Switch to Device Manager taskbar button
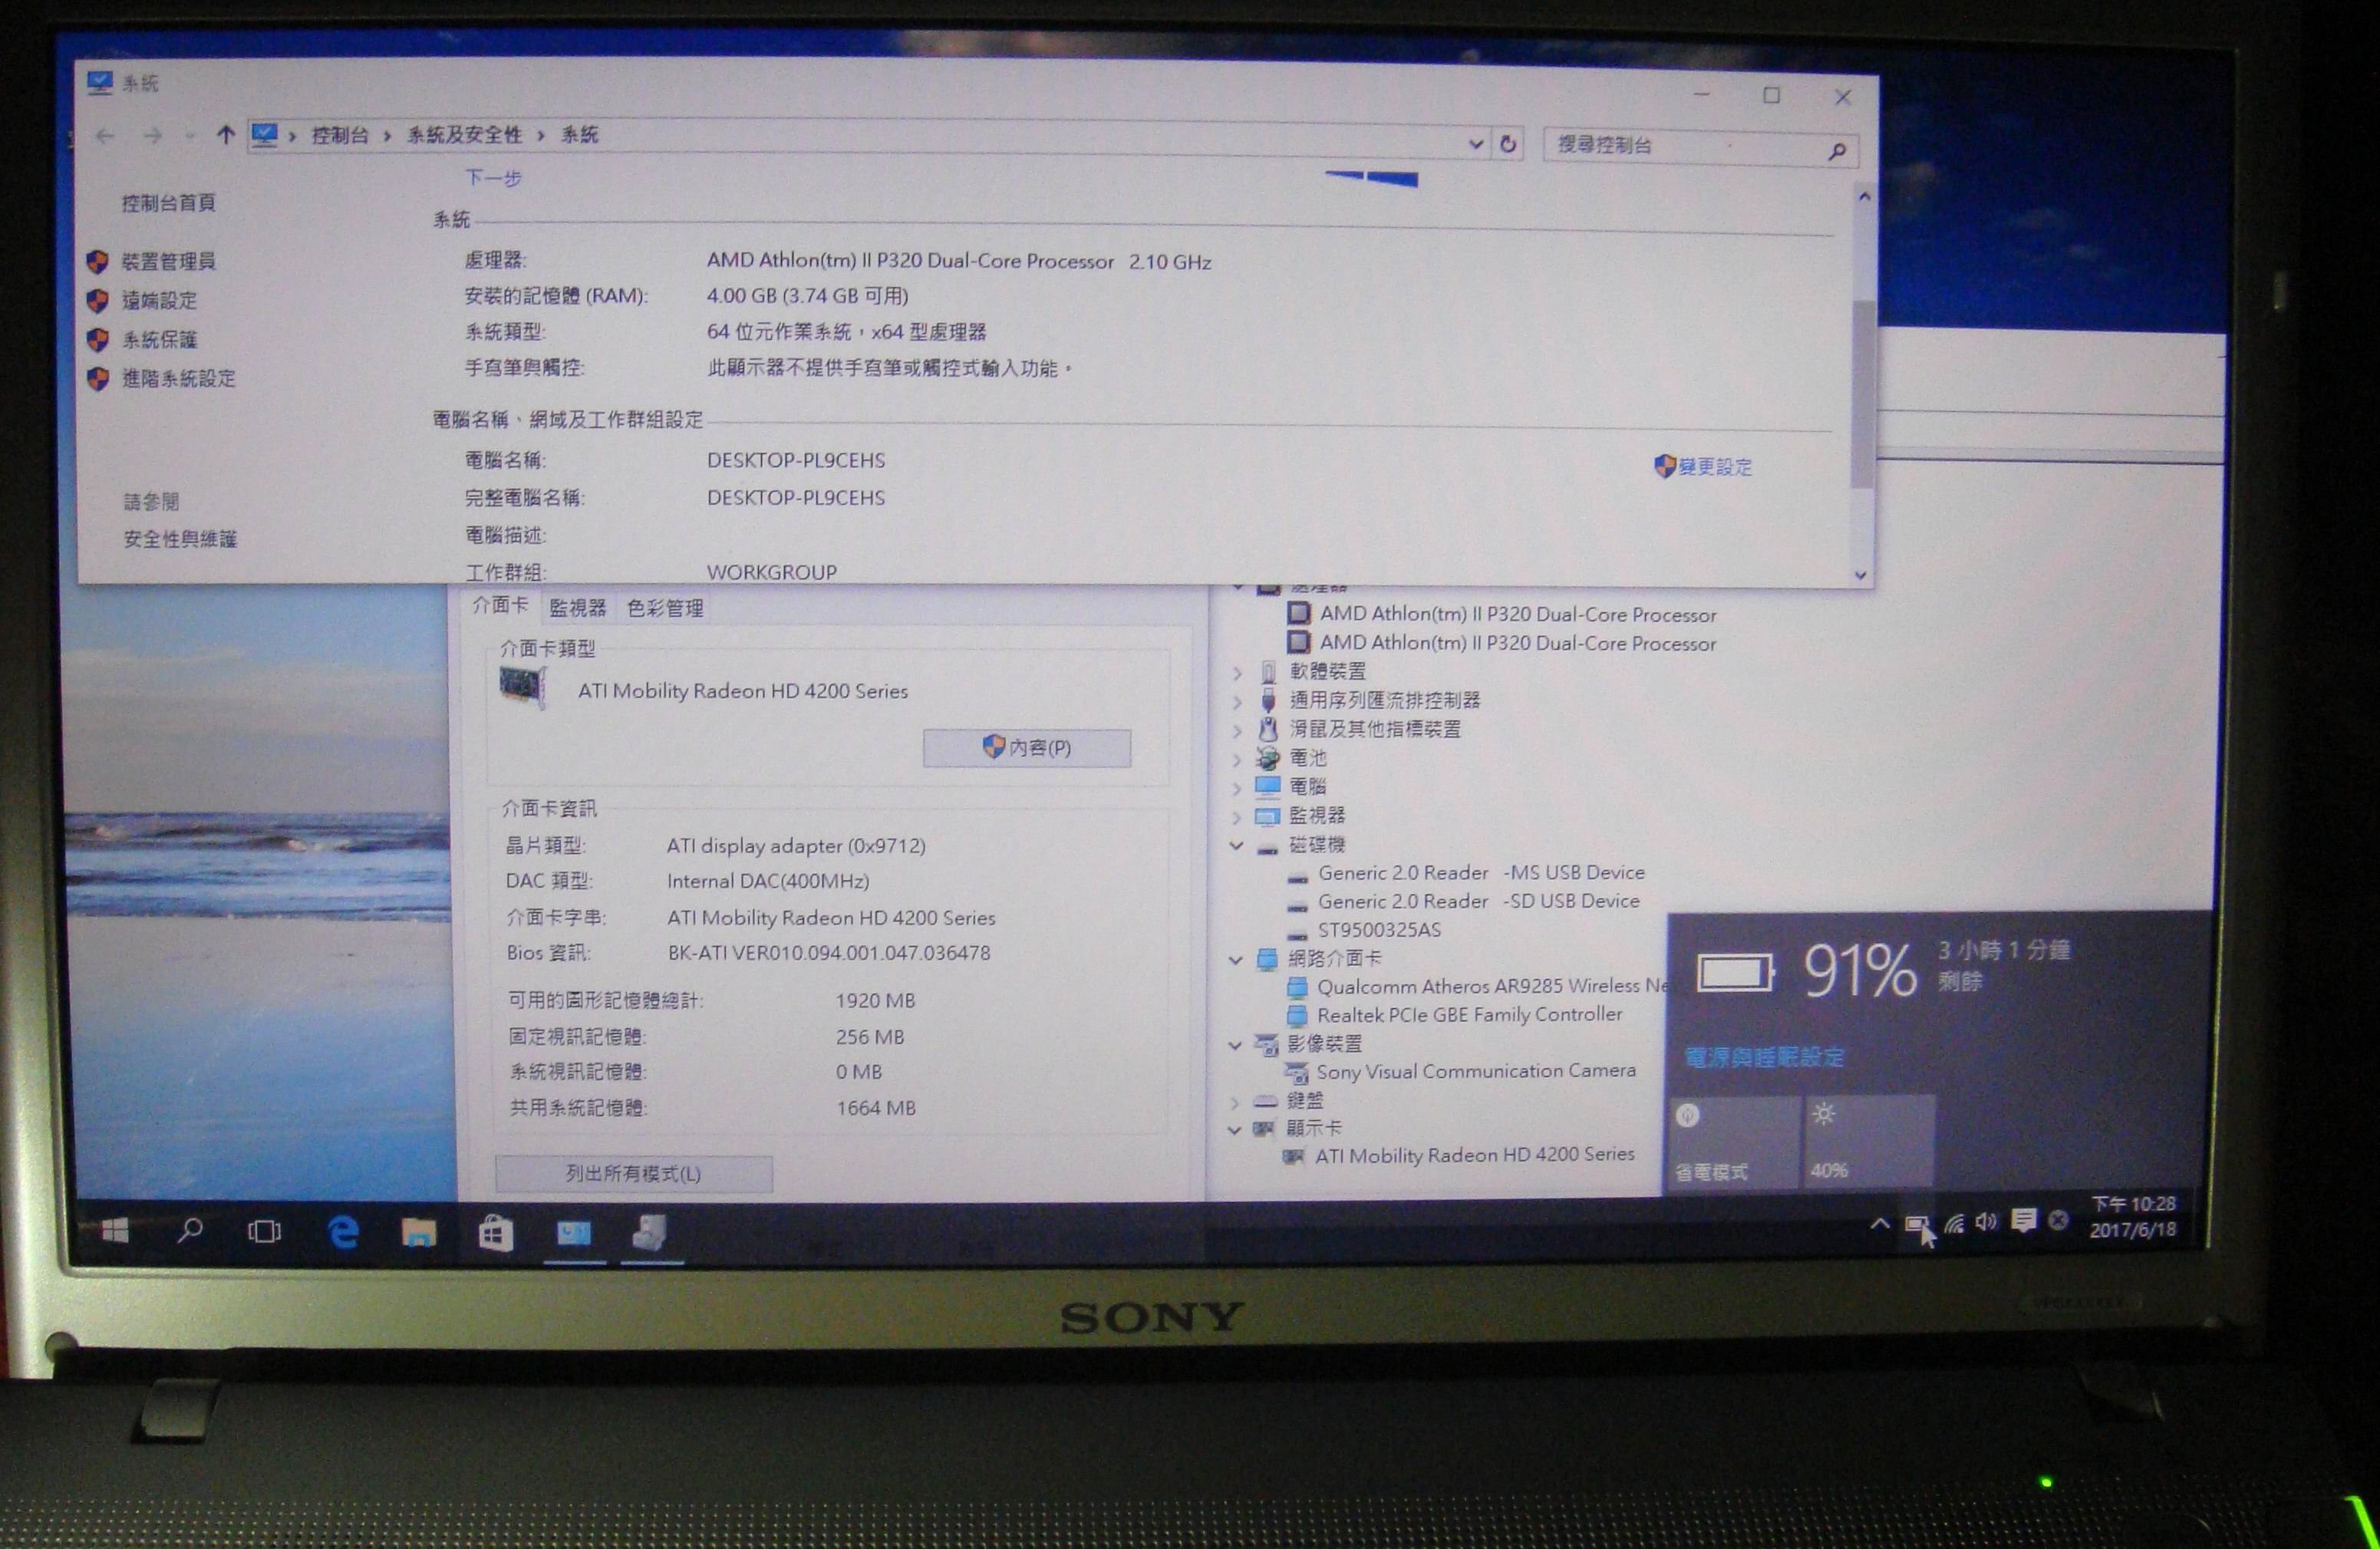 (x=650, y=1234)
